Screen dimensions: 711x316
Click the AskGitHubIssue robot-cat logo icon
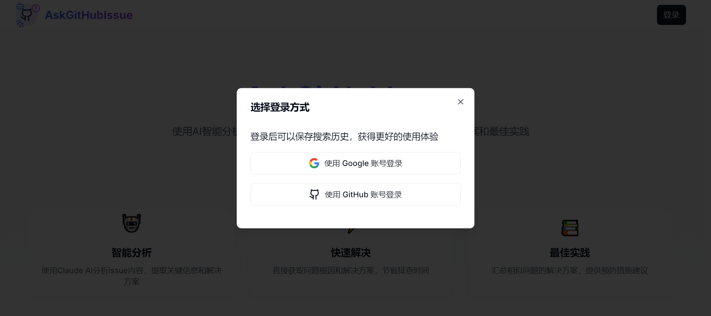[28, 15]
